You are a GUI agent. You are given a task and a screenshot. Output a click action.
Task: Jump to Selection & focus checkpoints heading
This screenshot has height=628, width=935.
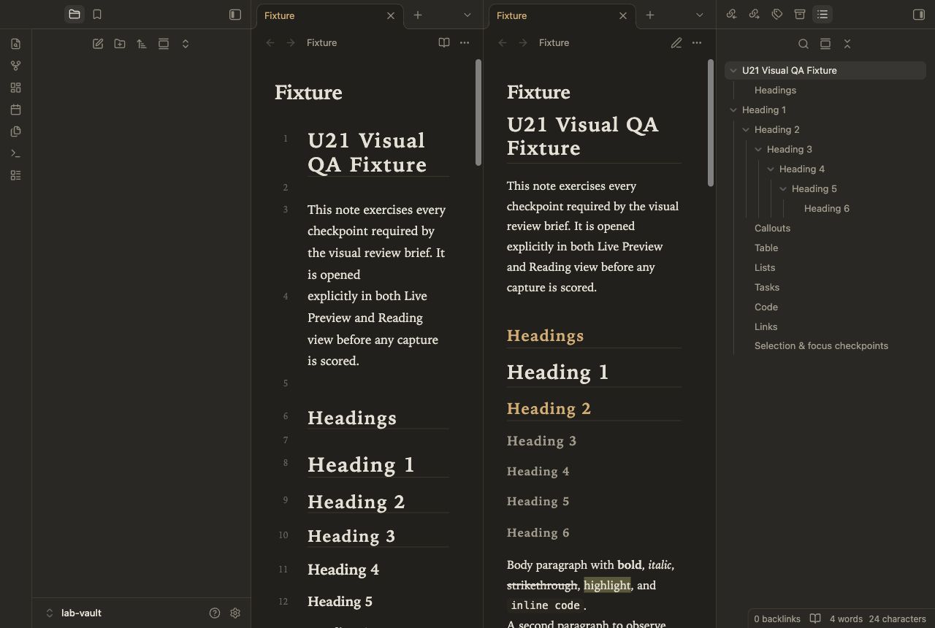tap(821, 346)
